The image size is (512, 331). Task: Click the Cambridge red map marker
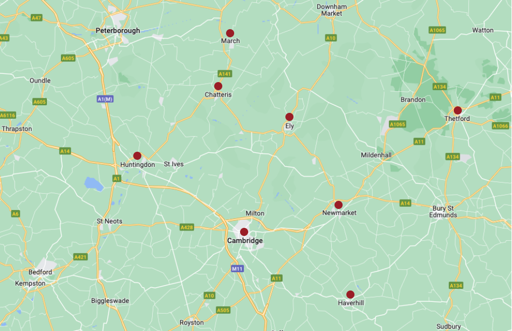tap(244, 232)
